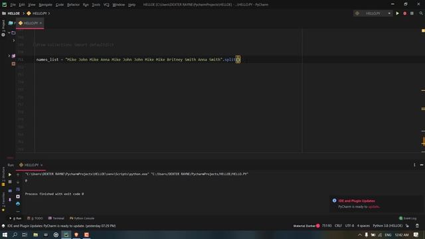This screenshot has width=425, height=239.
Task: Open the Run tool window button at bottom
Action: click(16, 218)
